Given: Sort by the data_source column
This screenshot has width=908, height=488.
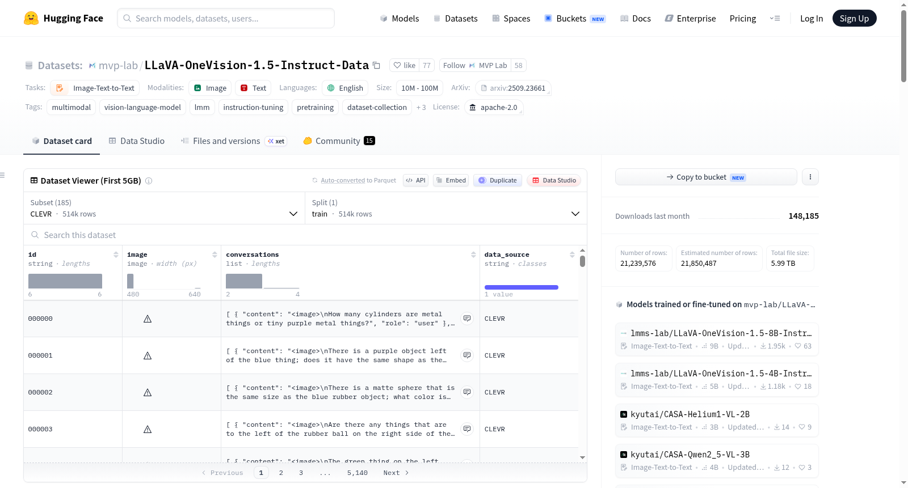Looking at the screenshot, I should tap(572, 254).
